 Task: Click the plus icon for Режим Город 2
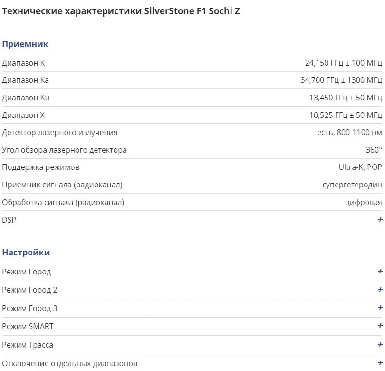380,289
